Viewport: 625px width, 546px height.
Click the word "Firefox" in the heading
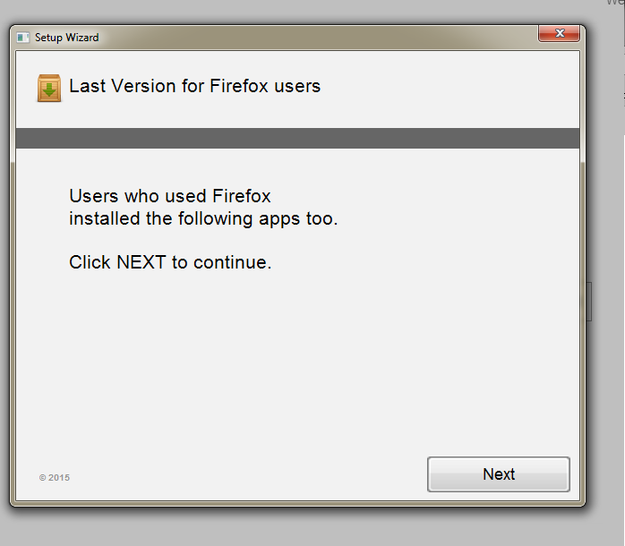point(239,86)
